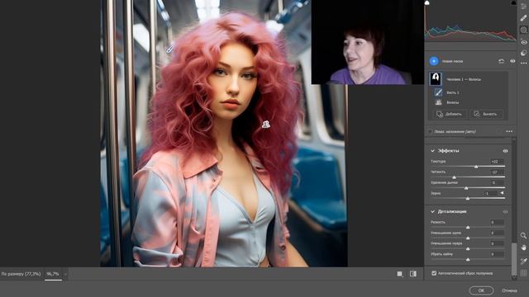Select the Hand tool in the right toolbar

[x=523, y=247]
